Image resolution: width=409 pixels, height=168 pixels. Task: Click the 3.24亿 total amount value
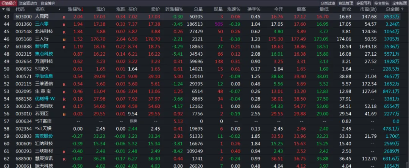point(392,24)
